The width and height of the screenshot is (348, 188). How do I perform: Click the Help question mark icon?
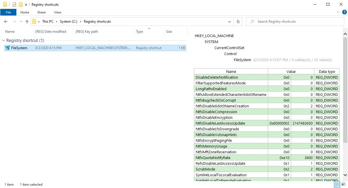(x=344, y=12)
